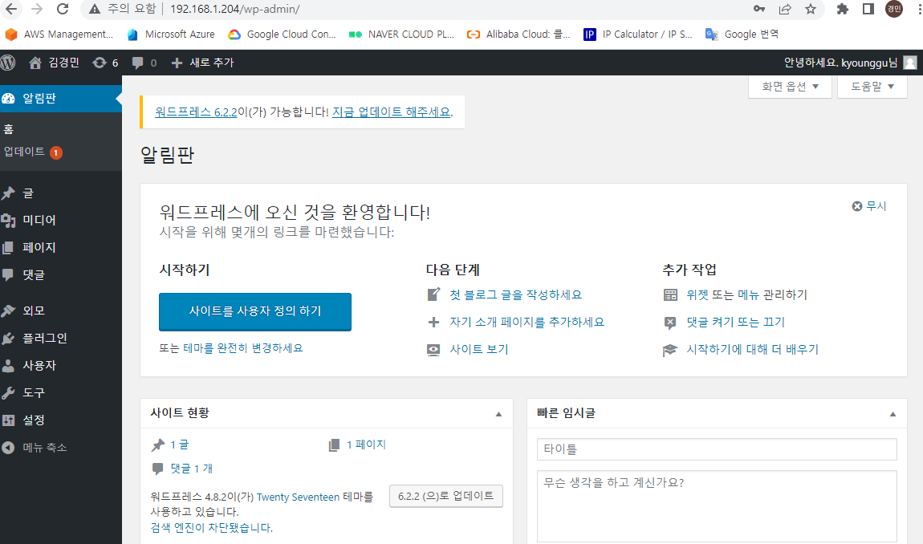This screenshot has height=544, width=923.
Task: Click 메뉴 link next to 위젯
Action: (749, 295)
